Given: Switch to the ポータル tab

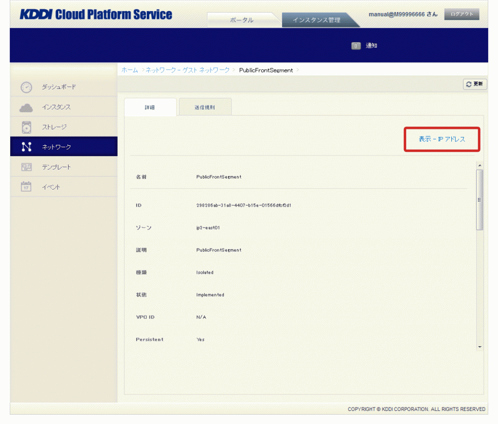Looking at the screenshot, I should point(242,20).
